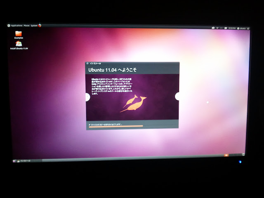Open the sound volume indicator
264x198 pixels.
pyautogui.click(x=222, y=28)
